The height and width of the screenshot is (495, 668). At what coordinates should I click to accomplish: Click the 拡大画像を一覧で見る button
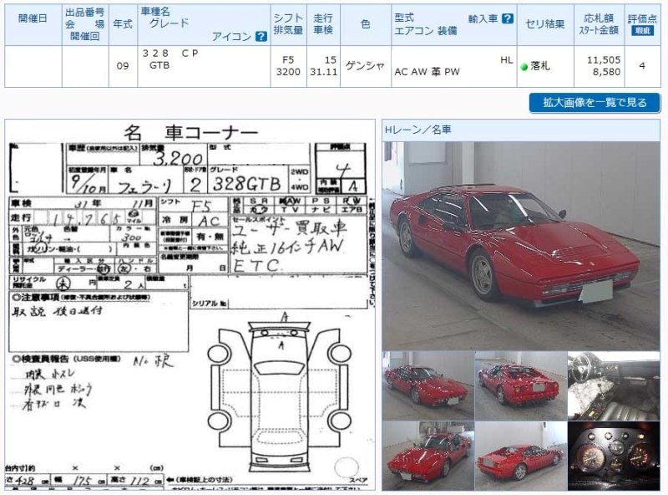595,103
